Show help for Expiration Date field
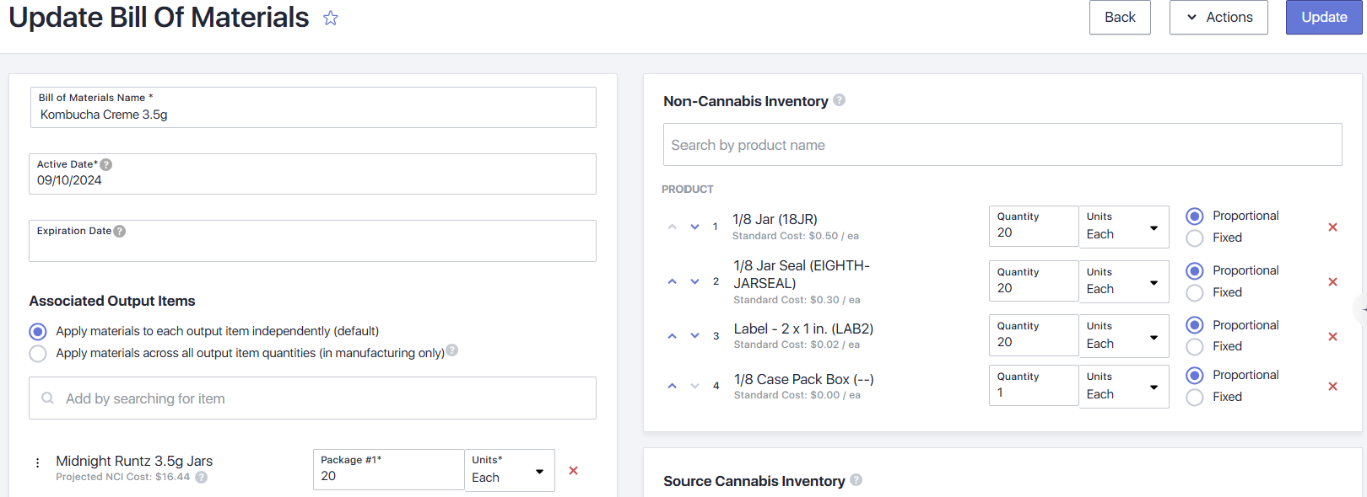Image resolution: width=1367 pixels, height=497 pixels. point(120,231)
